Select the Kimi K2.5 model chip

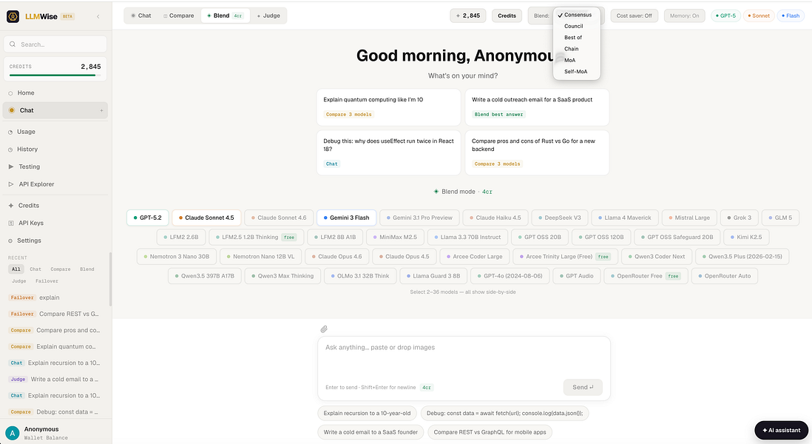(x=745, y=237)
